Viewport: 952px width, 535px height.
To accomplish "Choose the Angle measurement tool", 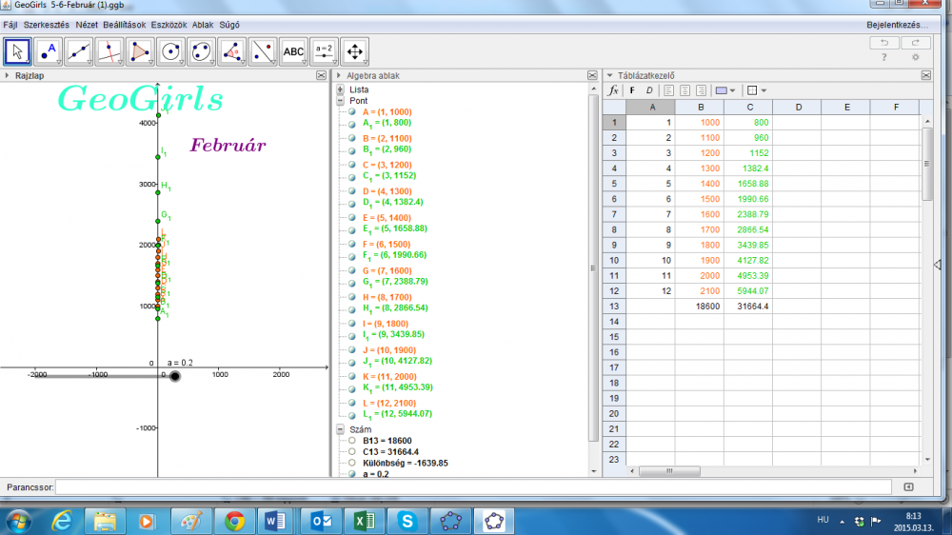I will coord(232,51).
